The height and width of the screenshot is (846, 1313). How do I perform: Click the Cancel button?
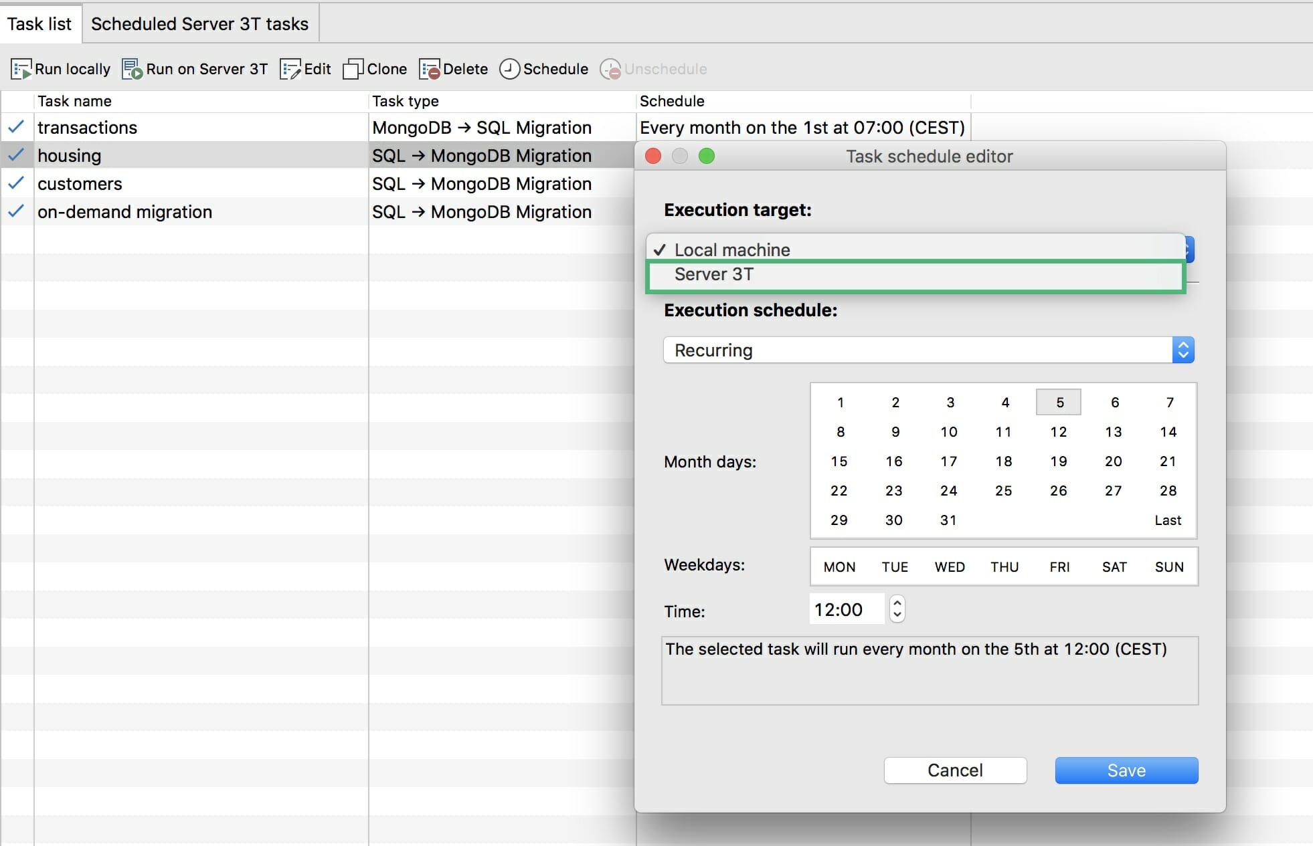click(x=954, y=770)
